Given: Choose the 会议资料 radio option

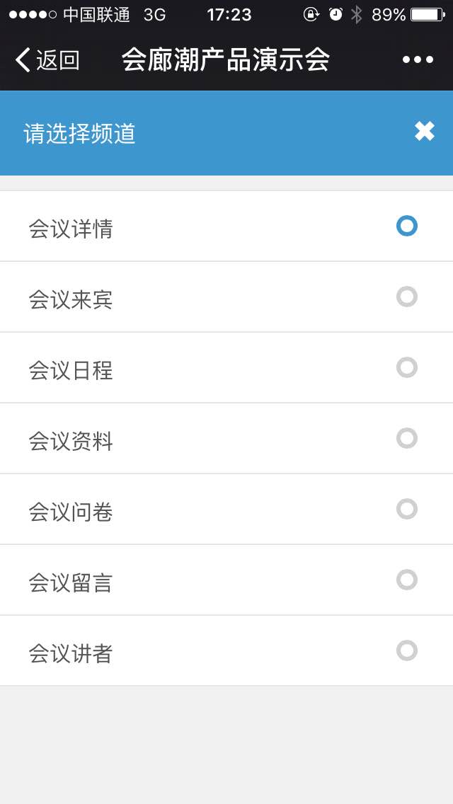Looking at the screenshot, I should click(x=407, y=438).
